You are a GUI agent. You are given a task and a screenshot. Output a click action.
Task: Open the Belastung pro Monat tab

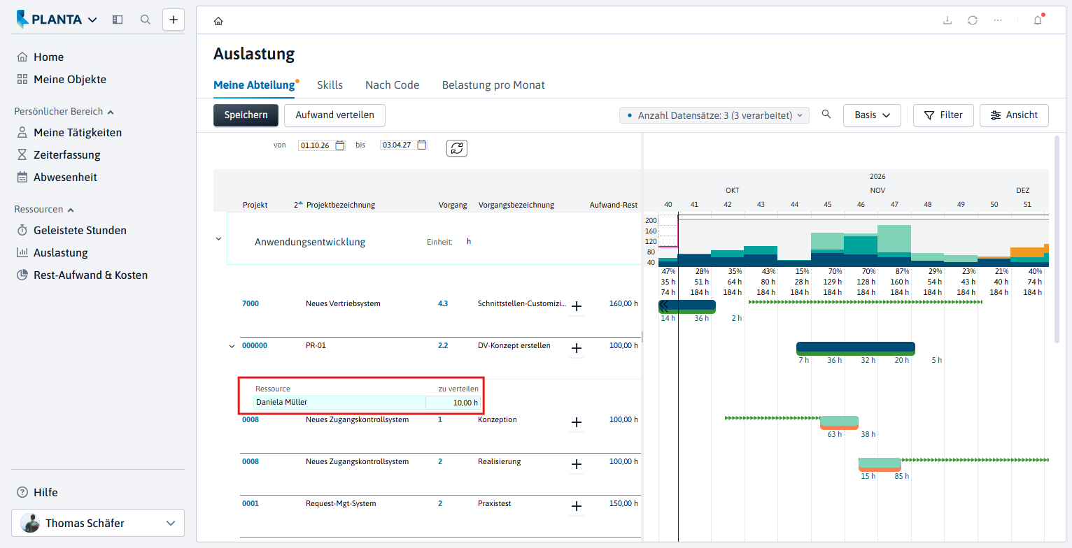click(x=493, y=85)
